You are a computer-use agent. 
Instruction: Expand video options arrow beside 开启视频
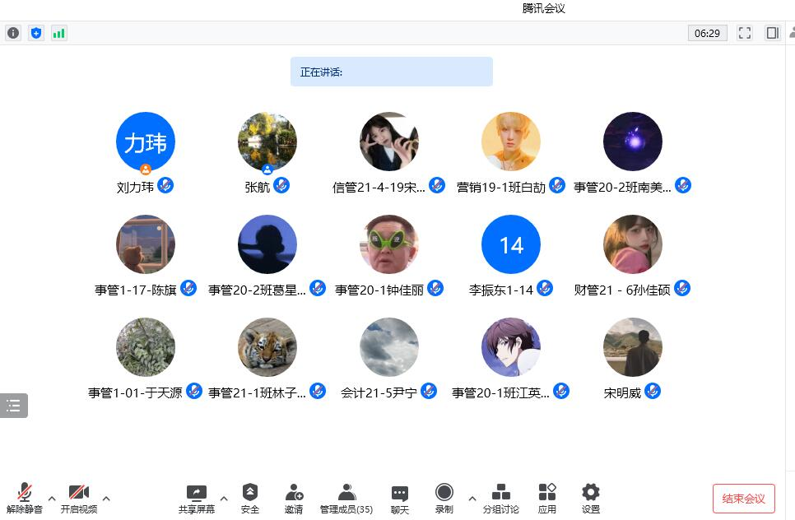[x=106, y=498]
